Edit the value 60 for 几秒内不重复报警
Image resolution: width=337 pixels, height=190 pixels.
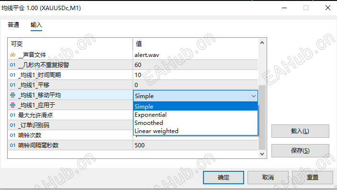(195, 65)
